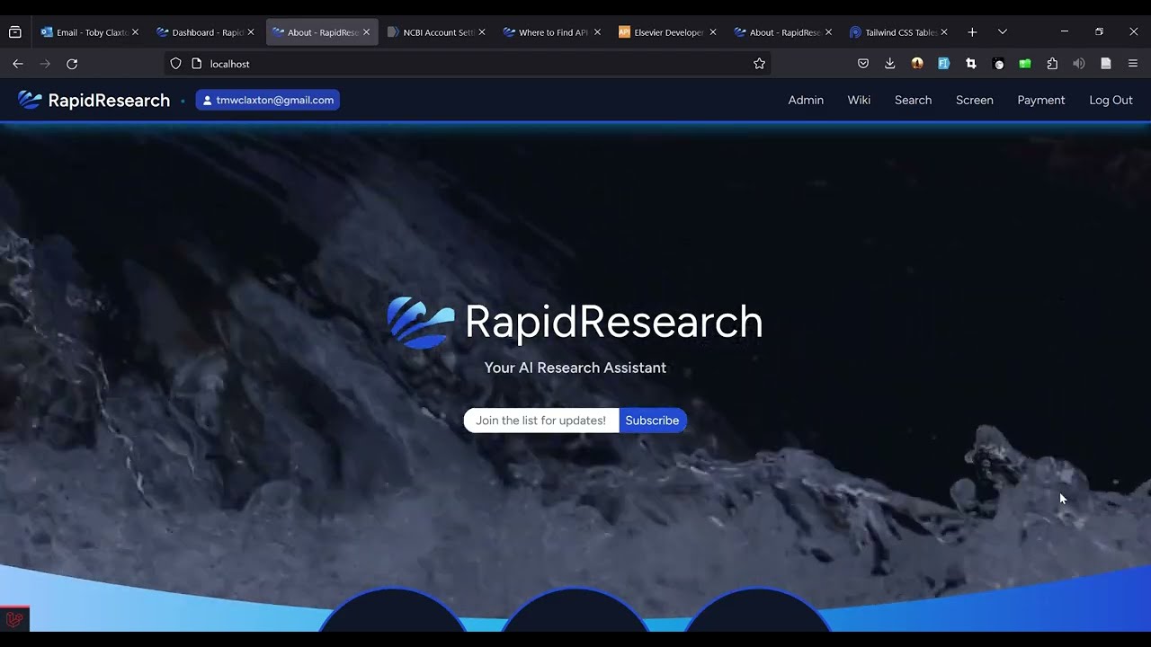Viewport: 1151px width, 647px height.
Task: Click the shield tracking protection icon
Action: coord(176,64)
